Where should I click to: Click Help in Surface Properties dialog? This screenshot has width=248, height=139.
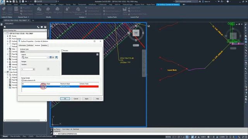tap(97, 99)
